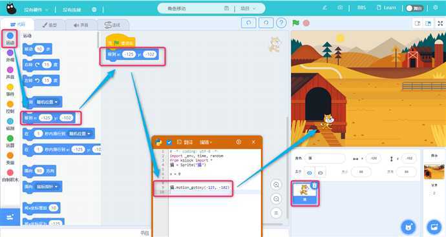The height and width of the screenshot is (237, 446).
Task: Select the Motion block category
Action: 10,39
